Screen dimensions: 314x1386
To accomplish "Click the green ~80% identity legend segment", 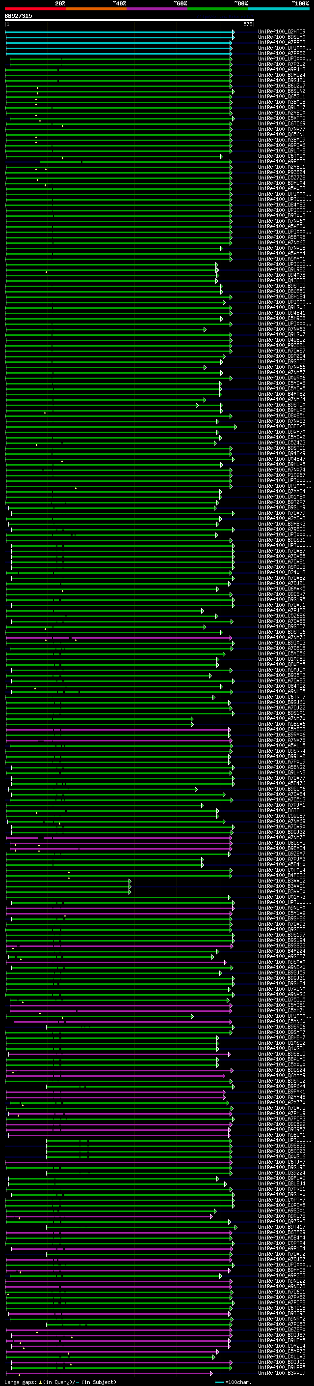I will (x=218, y=9).
